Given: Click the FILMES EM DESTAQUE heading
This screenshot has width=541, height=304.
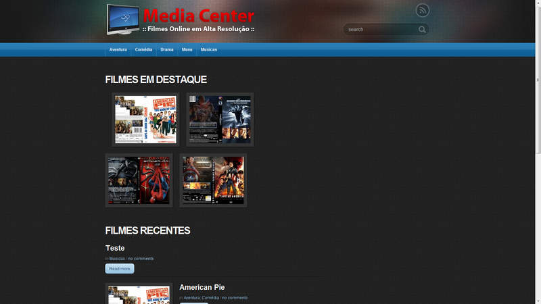Looking at the screenshot, I should pos(156,80).
